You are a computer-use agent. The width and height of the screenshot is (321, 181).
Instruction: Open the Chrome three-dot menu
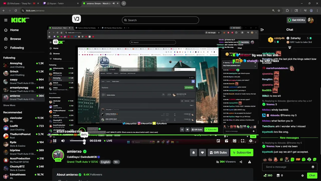pyautogui.click(x=317, y=11)
